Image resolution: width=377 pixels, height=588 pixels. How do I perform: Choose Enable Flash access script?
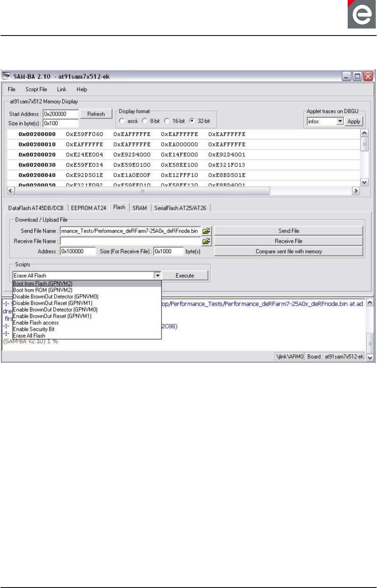(87, 323)
